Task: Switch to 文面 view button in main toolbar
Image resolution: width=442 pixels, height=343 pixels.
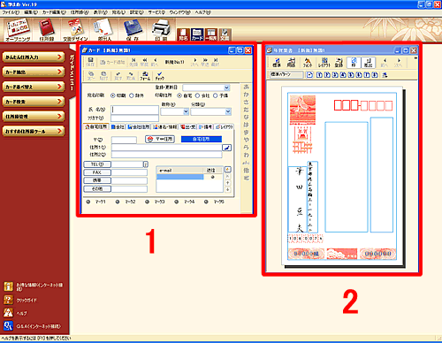Action: (x=225, y=34)
